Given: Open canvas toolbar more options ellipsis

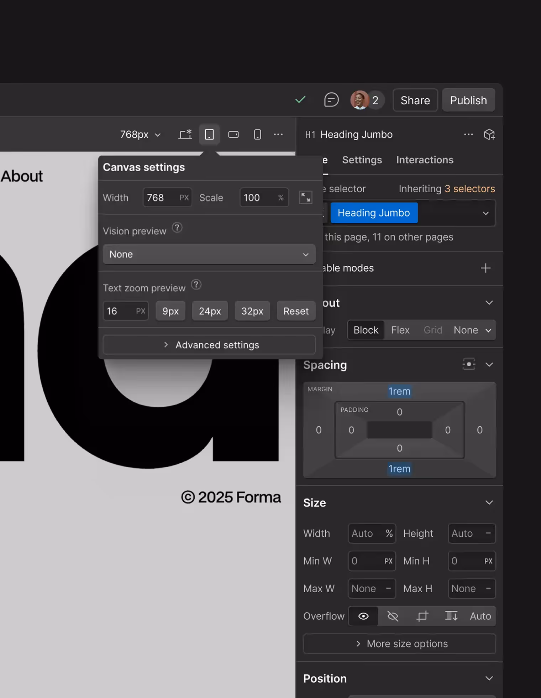Looking at the screenshot, I should tap(278, 134).
